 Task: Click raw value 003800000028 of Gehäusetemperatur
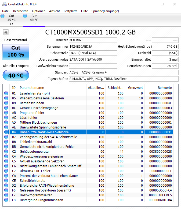point(160,151)
